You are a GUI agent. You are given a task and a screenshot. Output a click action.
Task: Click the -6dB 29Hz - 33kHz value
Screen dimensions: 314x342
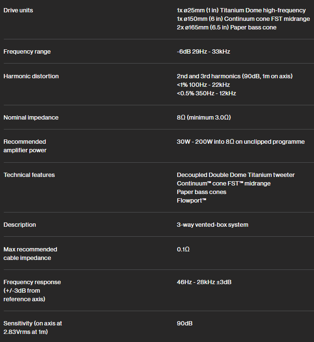203,52
